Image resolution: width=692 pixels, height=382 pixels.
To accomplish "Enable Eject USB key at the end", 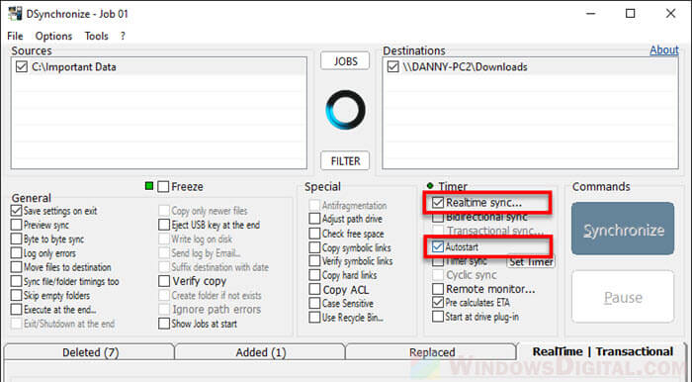I will pyautogui.click(x=164, y=225).
